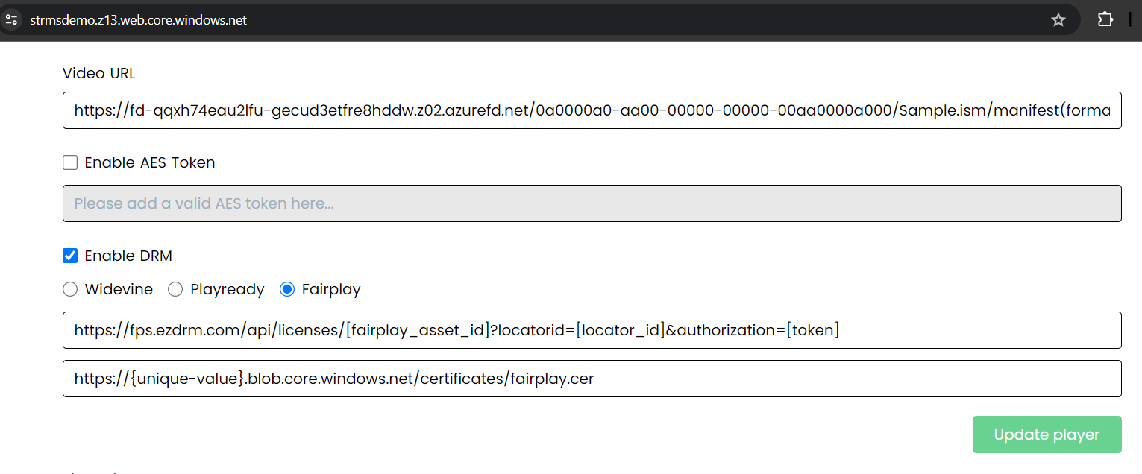1142x474 pixels.
Task: Uncheck the Enable DRM checkbox
Action: (x=70, y=256)
